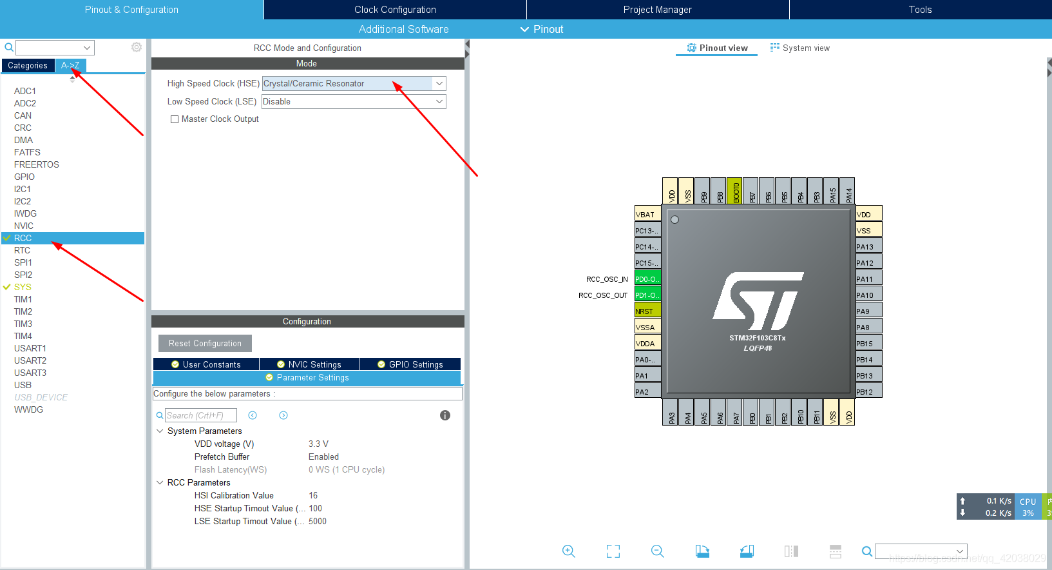Click the PA13 pin on chip
Viewport: 1052px width, 570px height.
pyautogui.click(x=868, y=247)
